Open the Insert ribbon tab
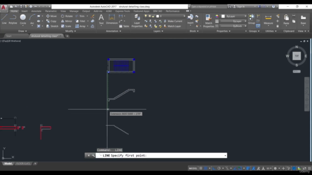Viewport: 312px width, 175px height. coord(24,11)
